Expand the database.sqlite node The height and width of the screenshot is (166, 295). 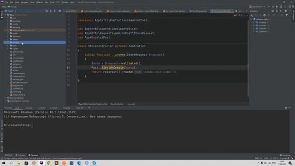click(x=251, y=19)
